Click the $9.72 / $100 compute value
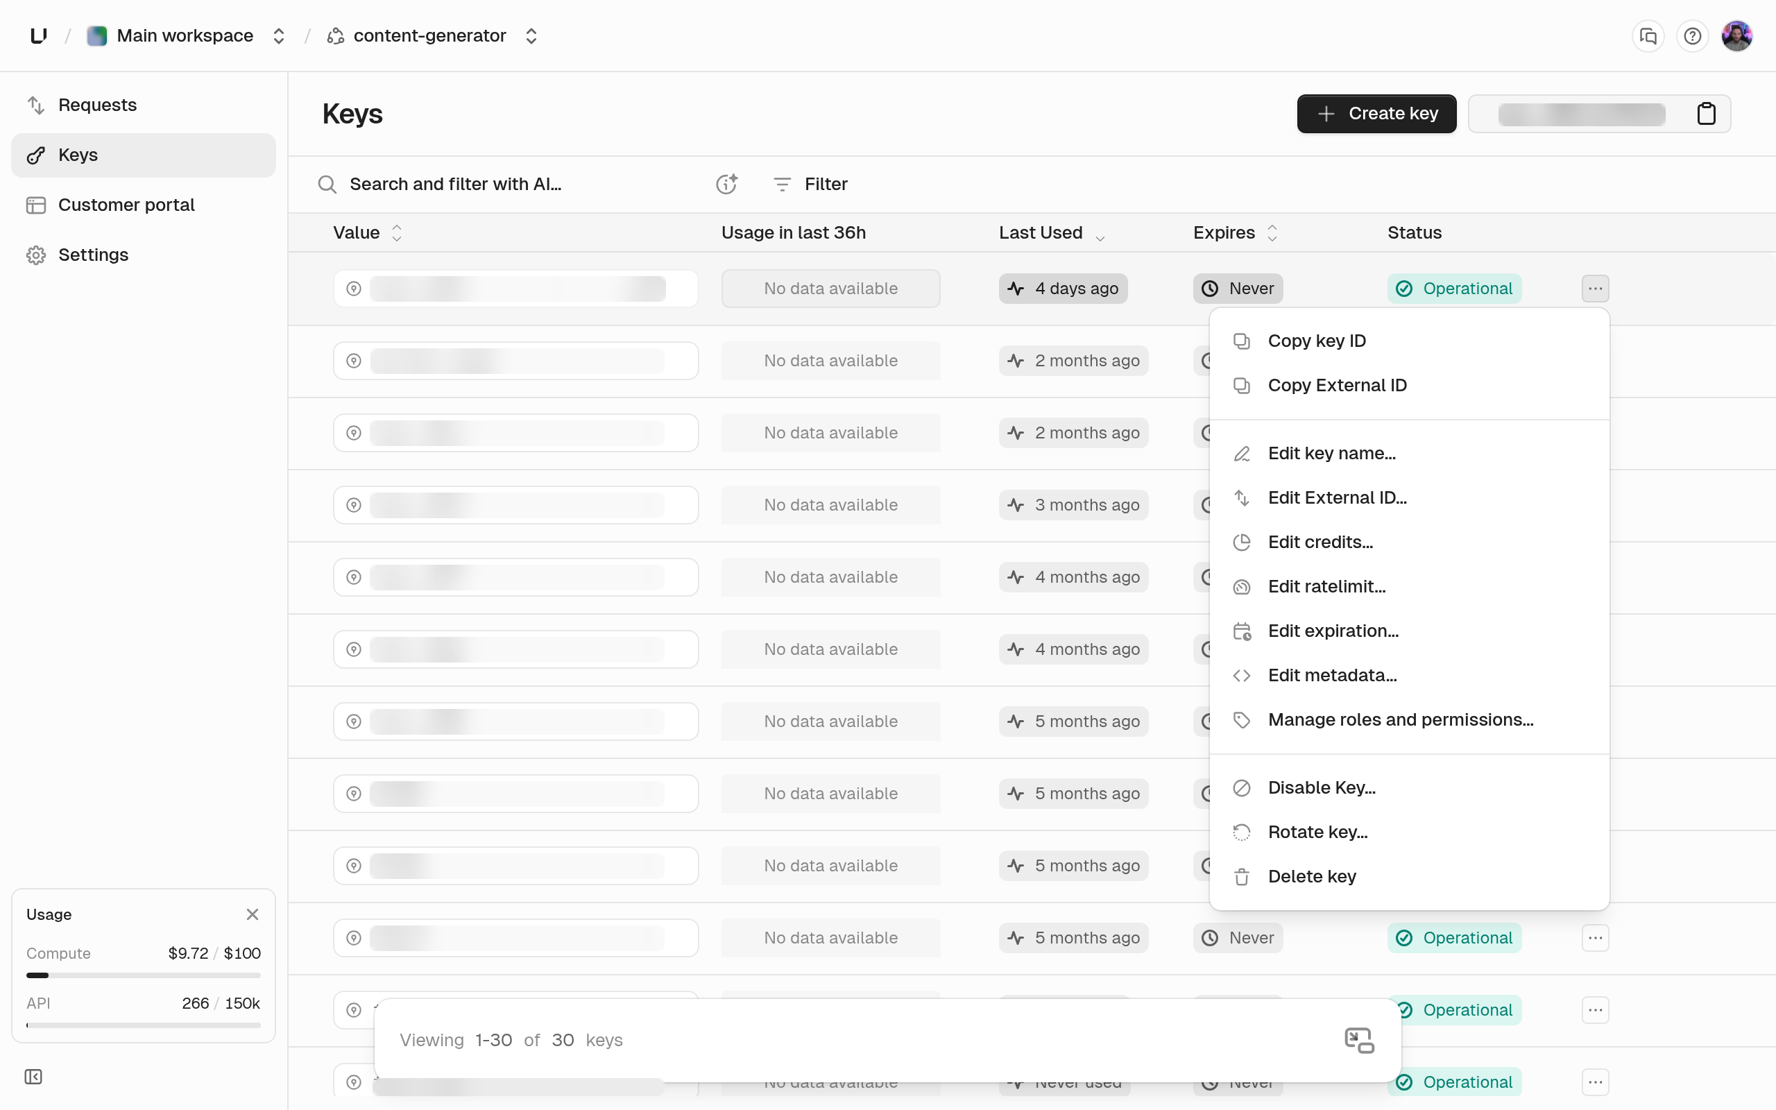 [214, 953]
